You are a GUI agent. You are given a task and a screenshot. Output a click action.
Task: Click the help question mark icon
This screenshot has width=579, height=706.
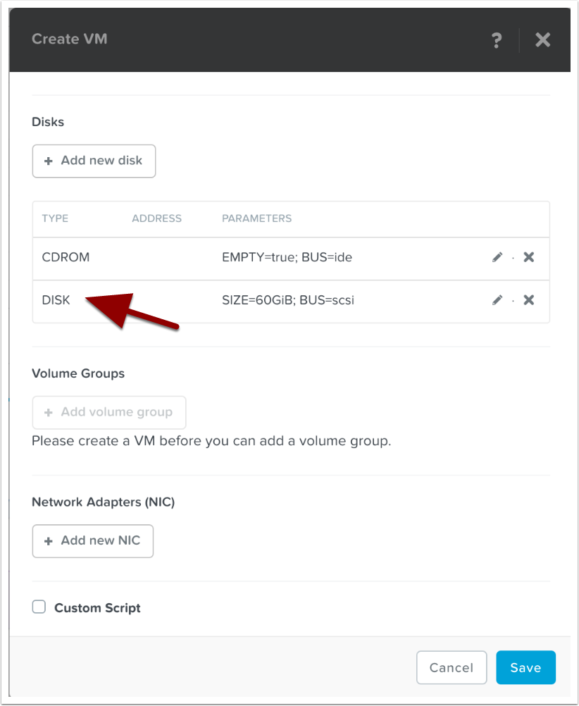(x=497, y=40)
